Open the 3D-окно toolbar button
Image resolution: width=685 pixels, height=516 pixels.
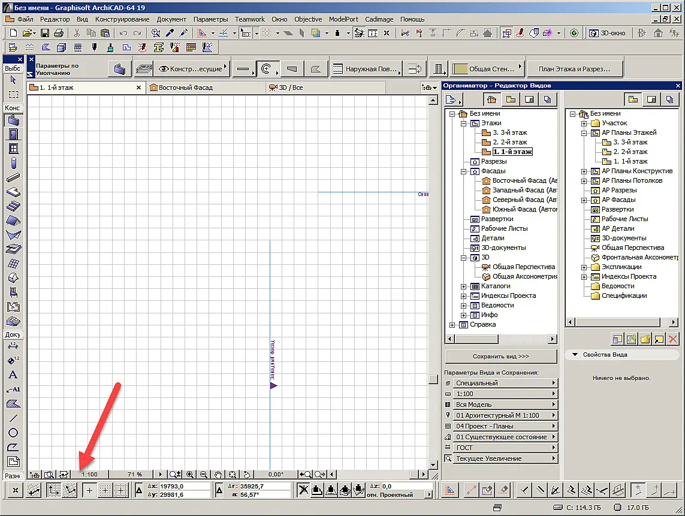click(608, 33)
